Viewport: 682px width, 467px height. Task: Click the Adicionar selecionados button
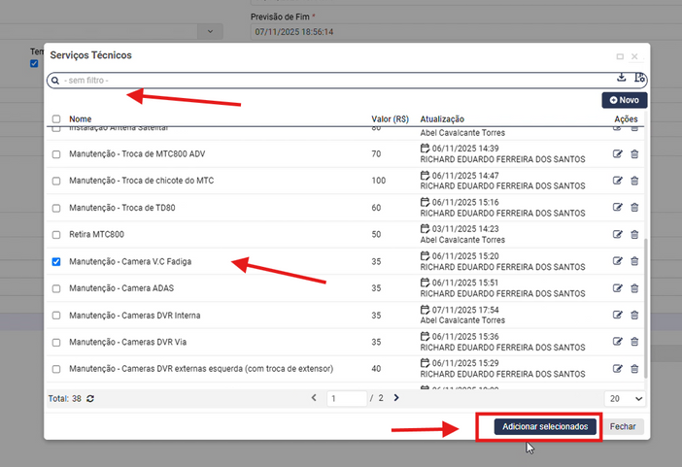(545, 426)
